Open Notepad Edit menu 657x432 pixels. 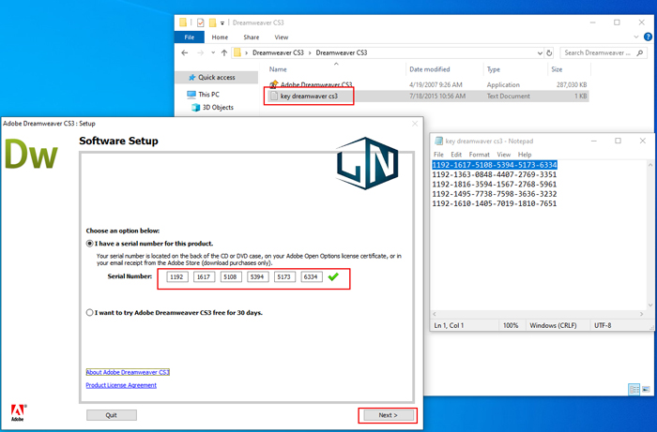point(456,155)
